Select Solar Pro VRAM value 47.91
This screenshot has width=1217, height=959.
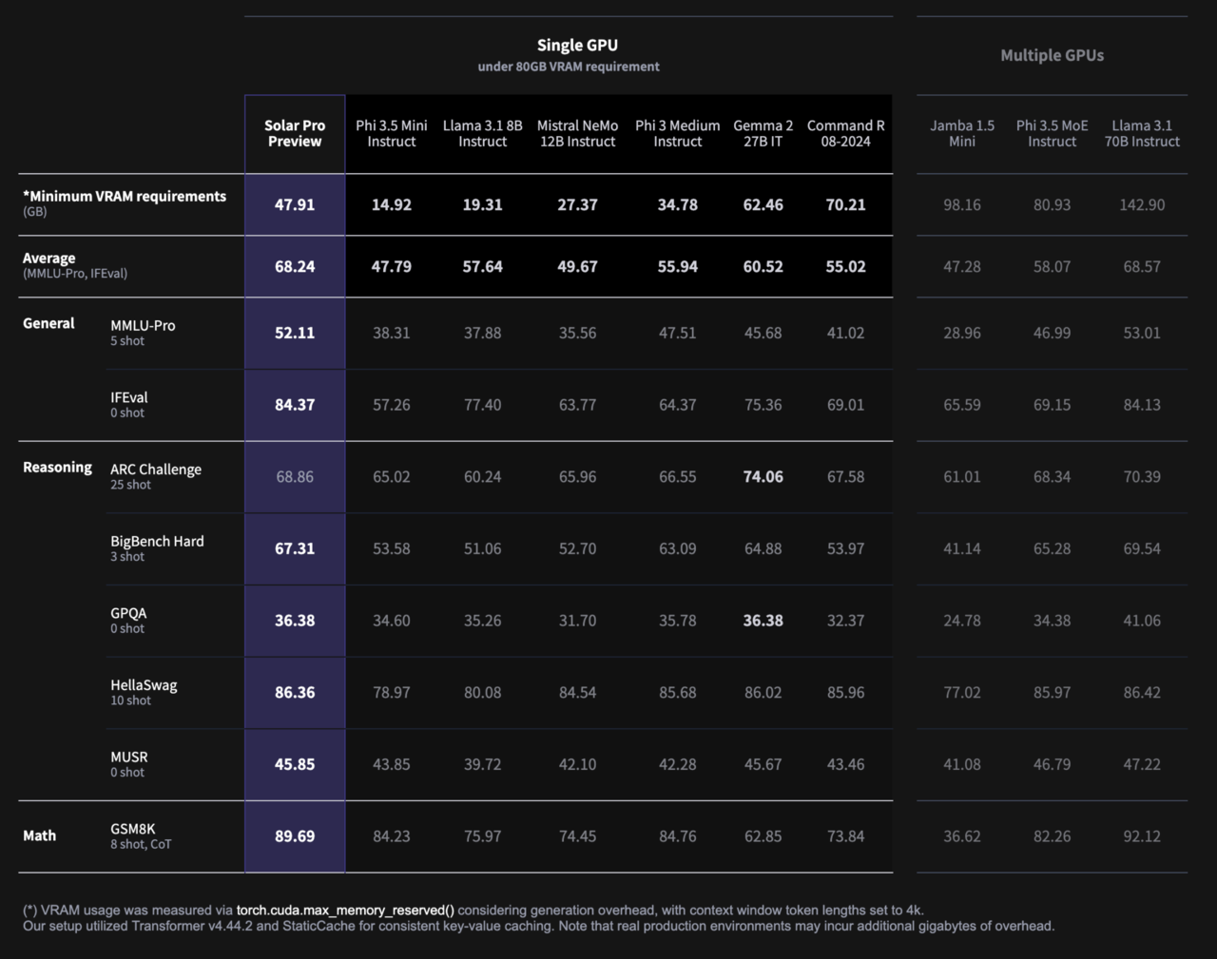(x=295, y=204)
